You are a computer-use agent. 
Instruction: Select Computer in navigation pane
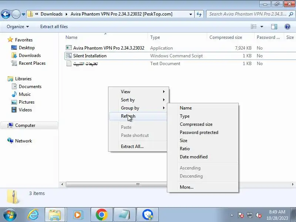[x=29, y=125]
